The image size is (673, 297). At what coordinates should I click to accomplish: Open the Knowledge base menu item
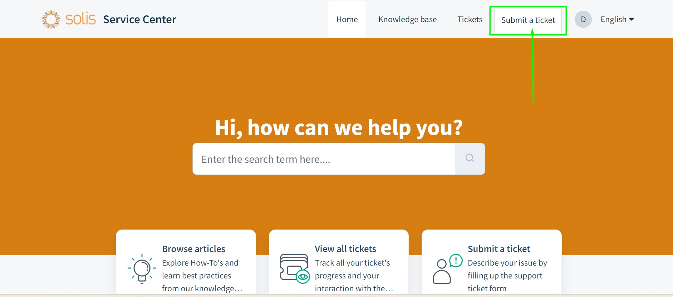point(408,19)
